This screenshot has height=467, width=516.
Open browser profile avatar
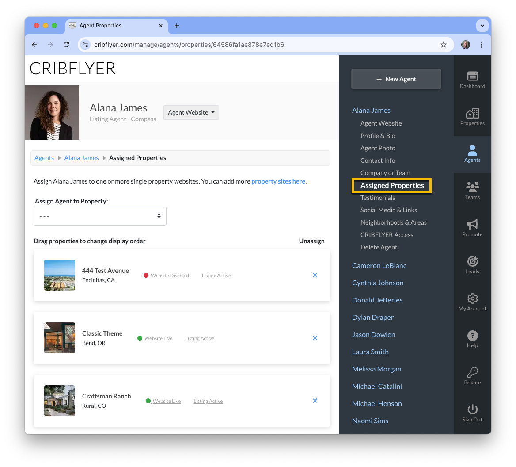tap(465, 45)
